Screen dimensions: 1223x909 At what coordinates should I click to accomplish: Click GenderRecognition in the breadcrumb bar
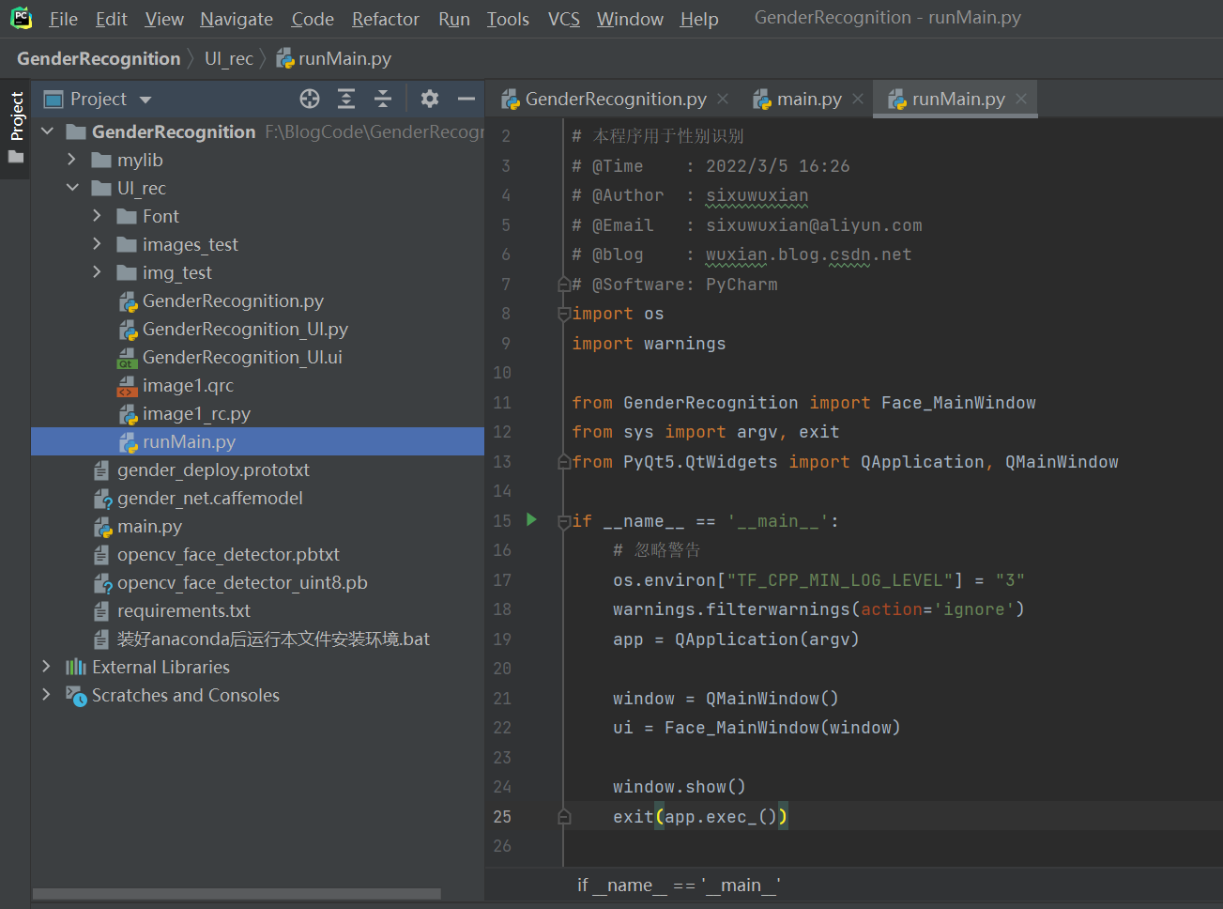tap(99, 58)
